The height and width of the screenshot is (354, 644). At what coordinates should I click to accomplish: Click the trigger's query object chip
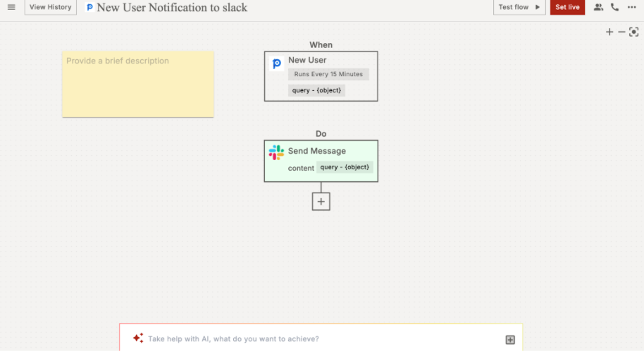pos(317,90)
